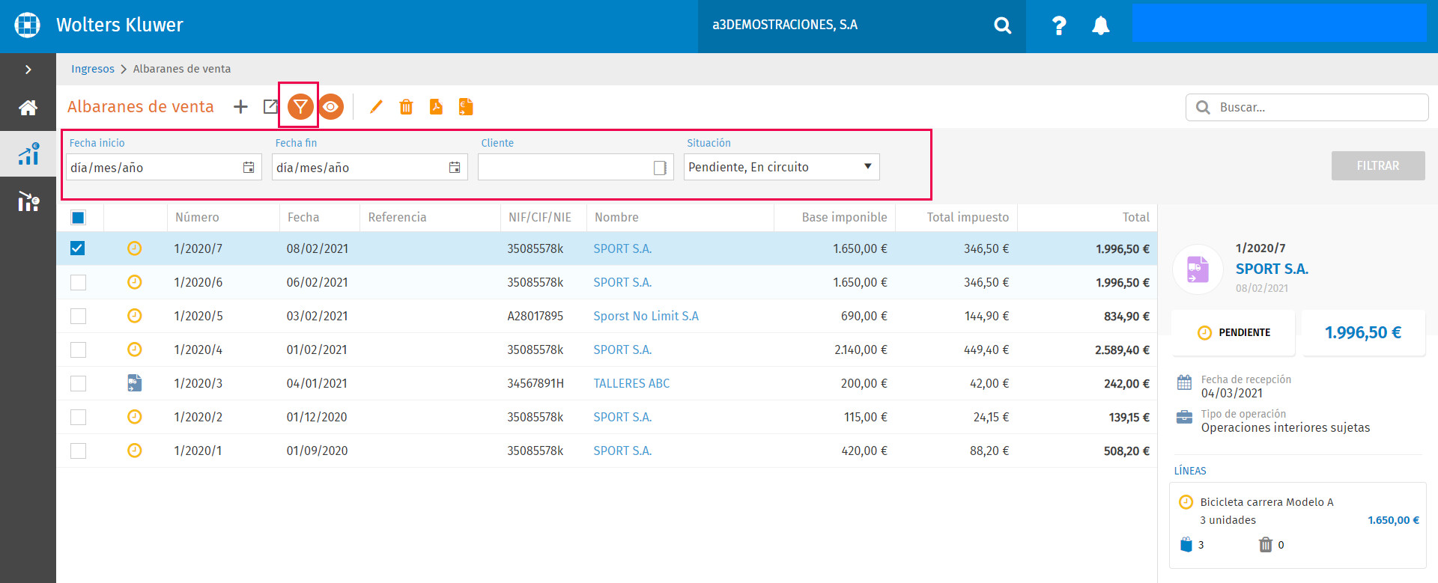Expand the left sidebar with chevron

[28, 70]
